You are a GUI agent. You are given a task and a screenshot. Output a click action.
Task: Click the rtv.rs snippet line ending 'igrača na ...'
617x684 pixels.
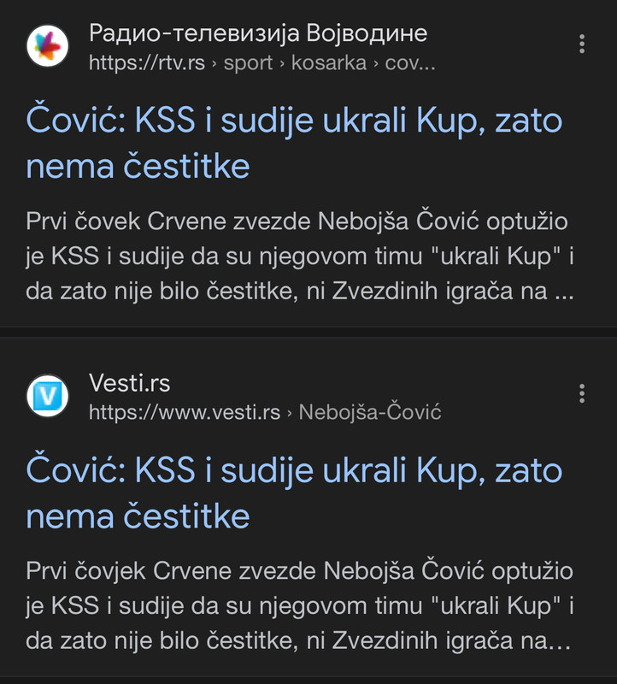(x=300, y=291)
